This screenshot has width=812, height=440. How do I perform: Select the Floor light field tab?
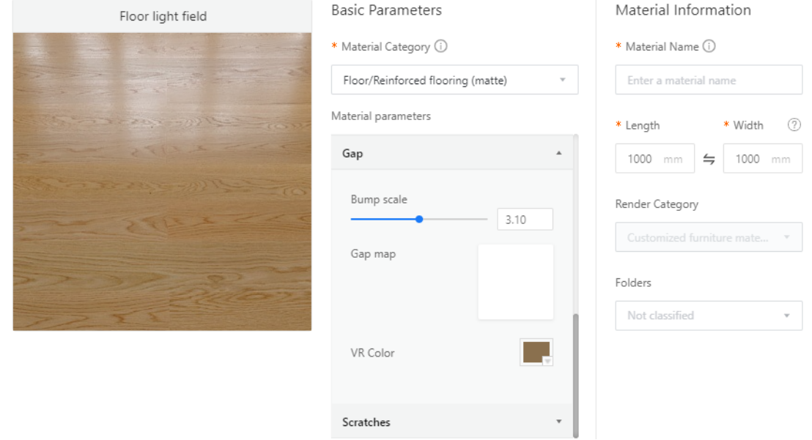point(163,16)
